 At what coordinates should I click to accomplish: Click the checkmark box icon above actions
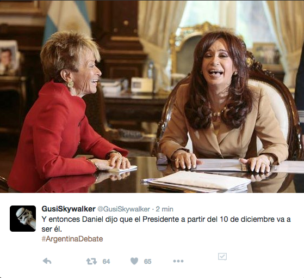click(x=222, y=257)
